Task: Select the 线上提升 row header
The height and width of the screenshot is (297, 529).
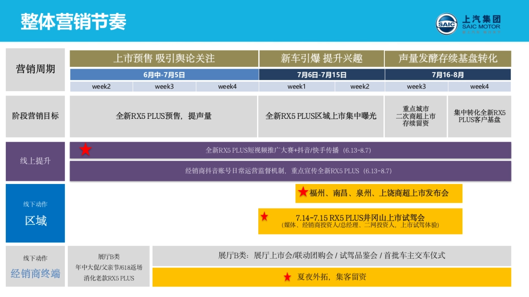Action: 35,161
